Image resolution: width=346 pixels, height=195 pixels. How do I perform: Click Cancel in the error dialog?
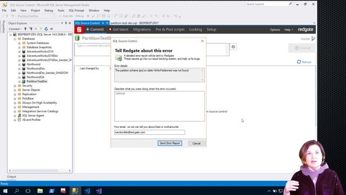pyautogui.click(x=196, y=144)
